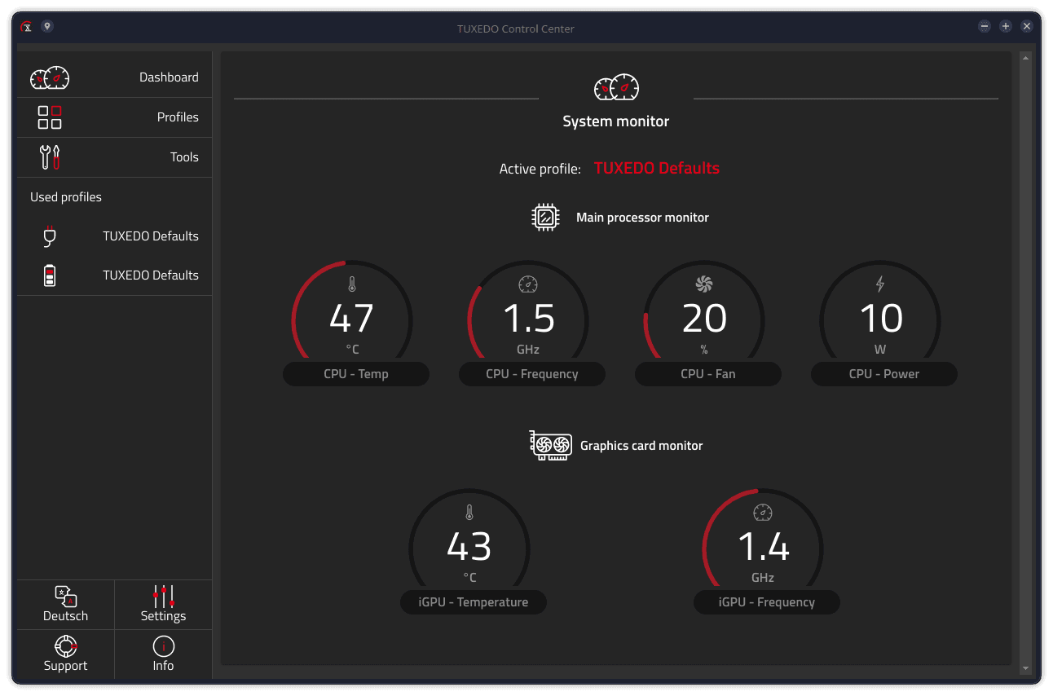Click the Tools wrench icon
1053x696 pixels.
(50, 156)
